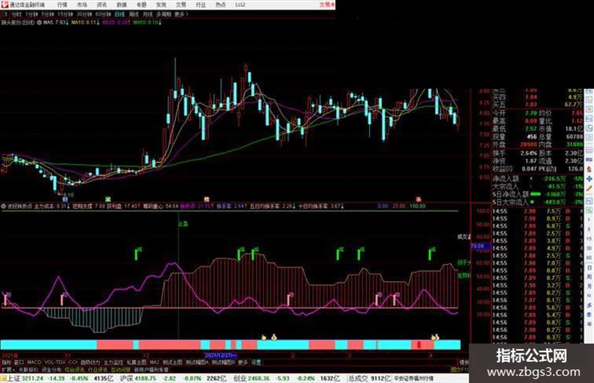This screenshot has height=383, width=594.
Task: Click the 波段转折点 indicator settings icon
Action: [x=3, y=206]
